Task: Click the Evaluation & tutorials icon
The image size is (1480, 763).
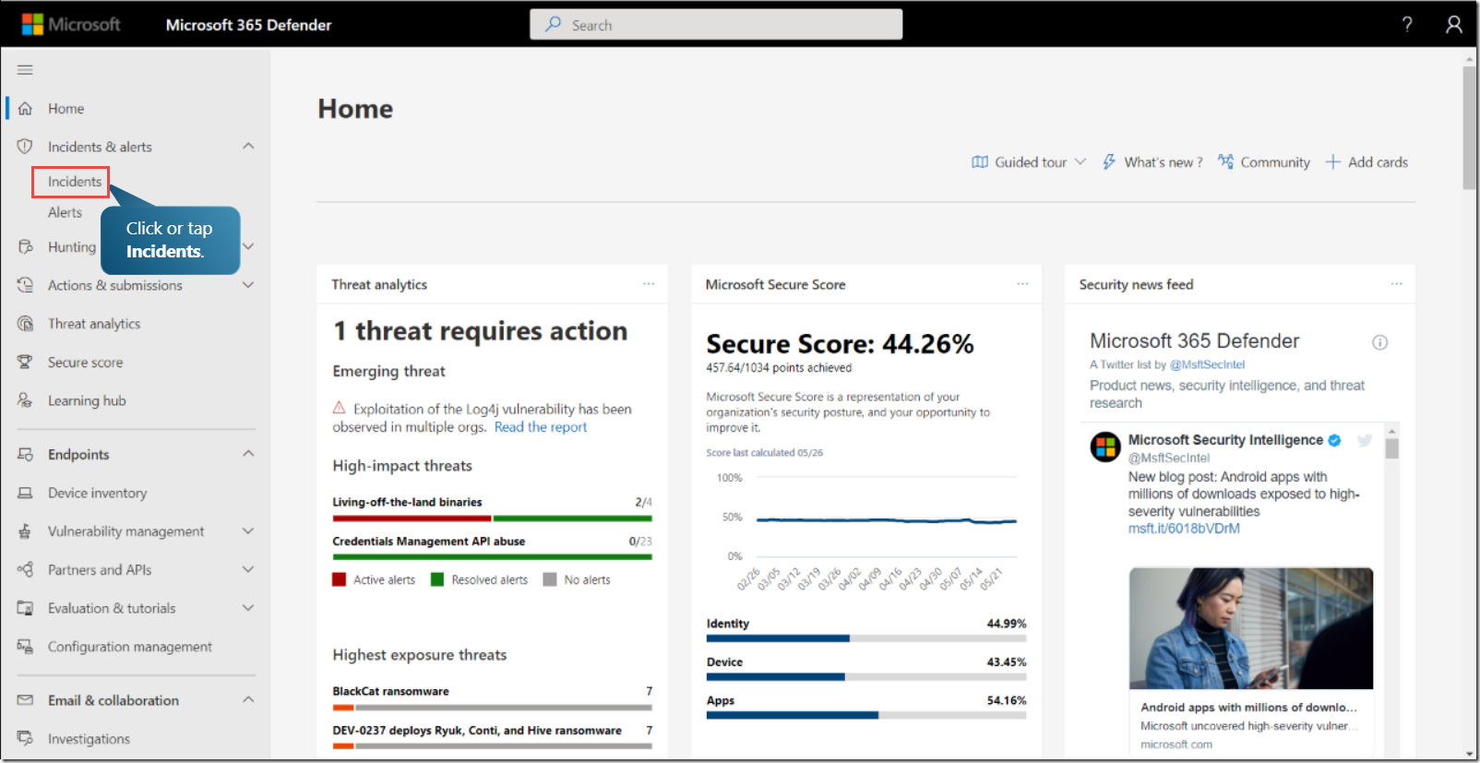Action: pos(26,609)
